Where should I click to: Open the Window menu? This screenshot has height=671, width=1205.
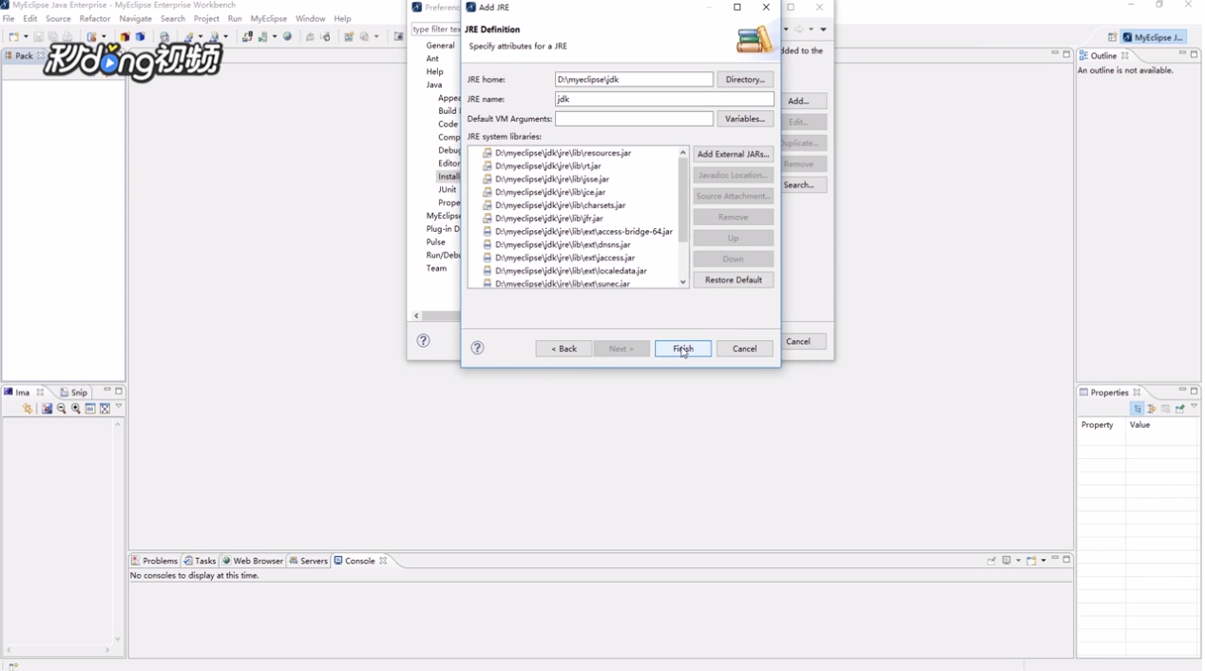311,18
